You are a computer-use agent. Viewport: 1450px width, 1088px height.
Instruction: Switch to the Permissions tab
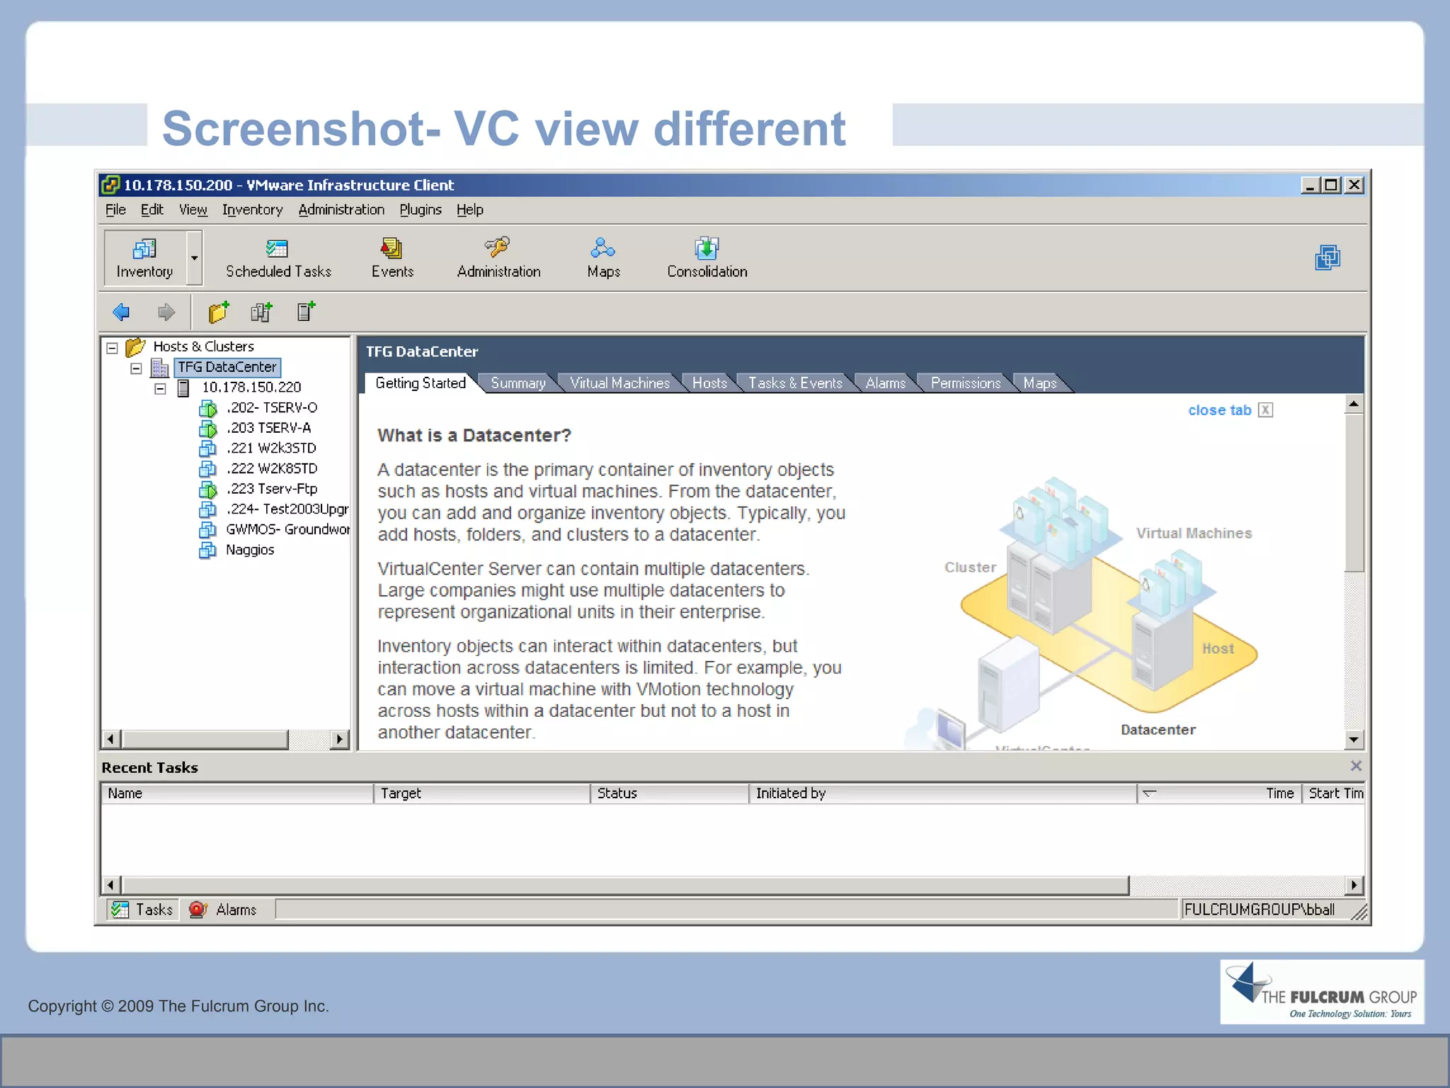[x=965, y=383]
